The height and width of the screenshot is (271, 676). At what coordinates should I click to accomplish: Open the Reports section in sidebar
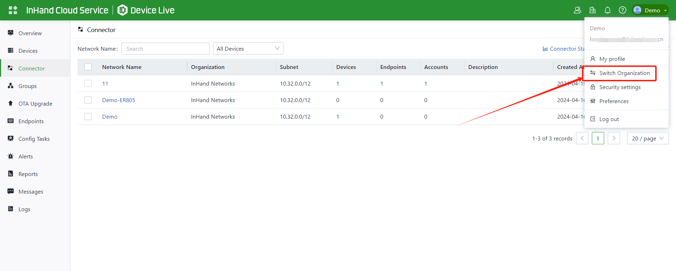(28, 174)
